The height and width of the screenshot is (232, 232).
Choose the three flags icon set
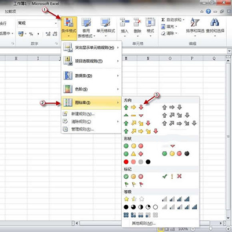[133, 184]
